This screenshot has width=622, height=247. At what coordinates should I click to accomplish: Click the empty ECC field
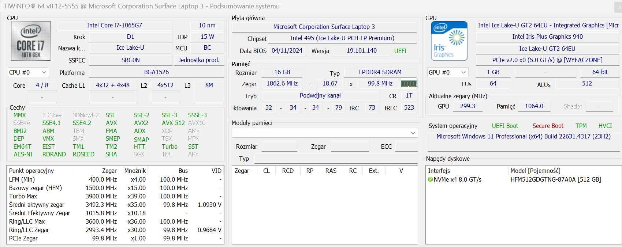pos(406,147)
